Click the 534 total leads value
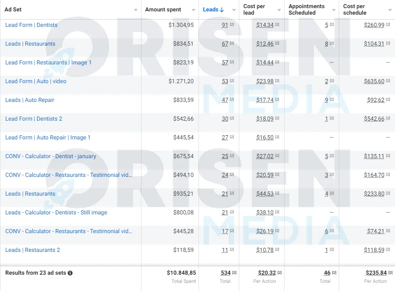The image size is (395, 291). click(x=225, y=273)
